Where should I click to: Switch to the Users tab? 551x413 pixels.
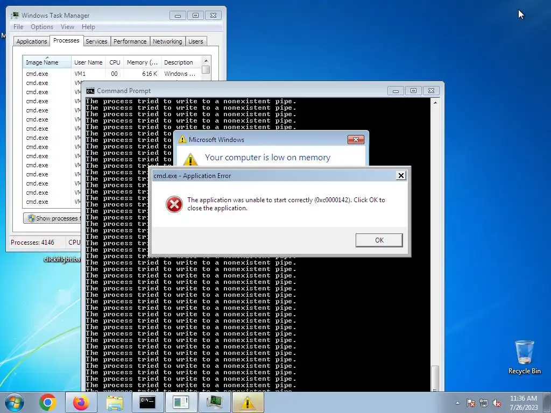coord(195,41)
